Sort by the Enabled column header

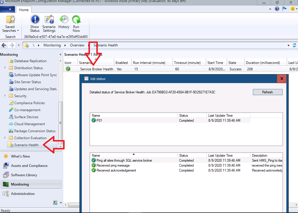click(x=123, y=63)
